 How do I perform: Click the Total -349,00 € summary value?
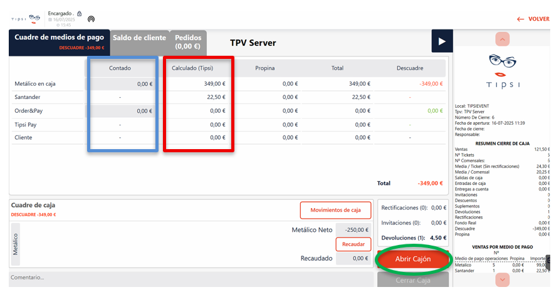(x=431, y=183)
